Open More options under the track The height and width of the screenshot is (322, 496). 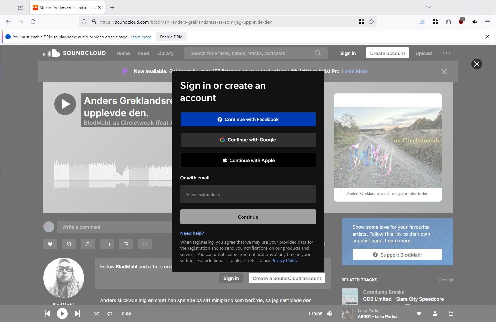(145, 244)
